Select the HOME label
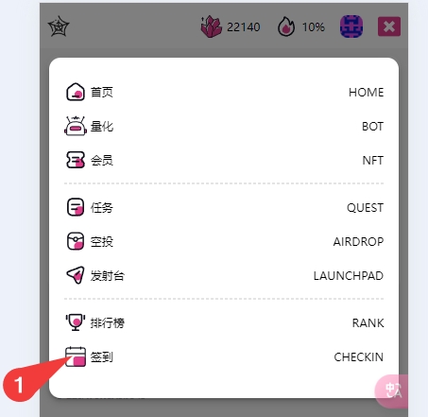 pyautogui.click(x=366, y=93)
